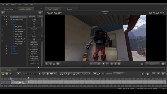Click the bookmark keys icon in timeline

18,74
